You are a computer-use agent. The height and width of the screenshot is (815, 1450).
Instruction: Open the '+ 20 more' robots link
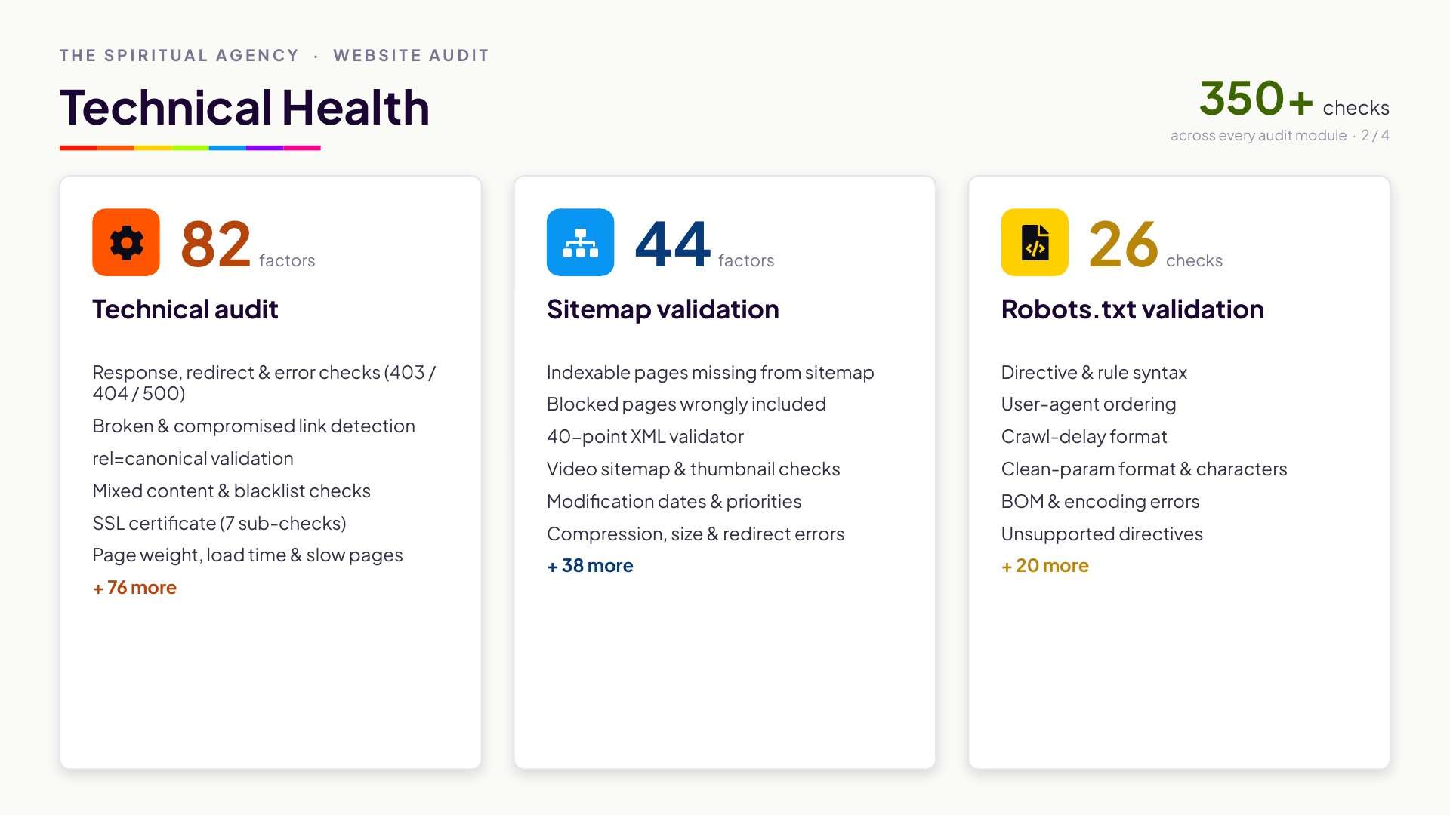(x=1044, y=566)
